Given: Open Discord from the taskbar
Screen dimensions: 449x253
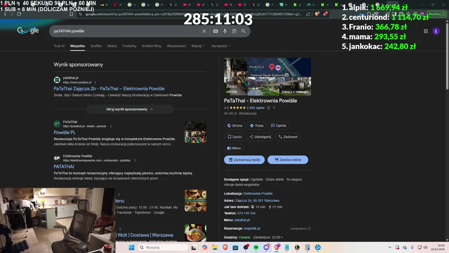Looking at the screenshot, I should pyautogui.click(x=267, y=247).
